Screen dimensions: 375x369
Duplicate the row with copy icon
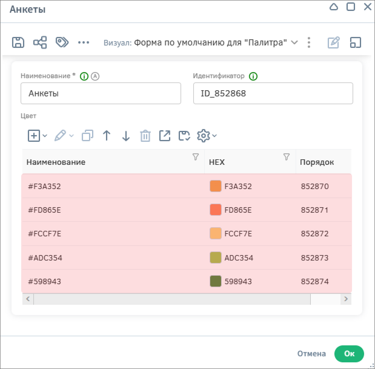coord(88,136)
